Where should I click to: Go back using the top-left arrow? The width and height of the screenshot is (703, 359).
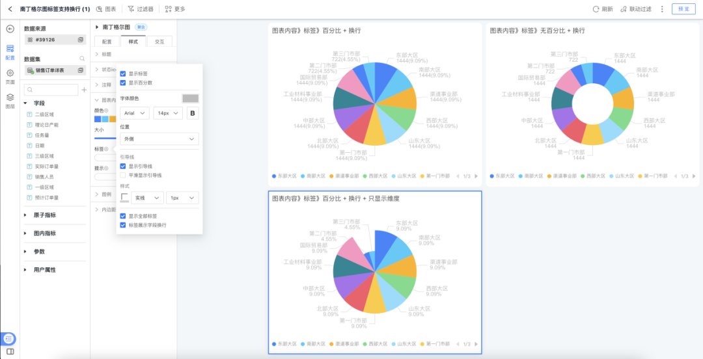pyautogui.click(x=10, y=9)
